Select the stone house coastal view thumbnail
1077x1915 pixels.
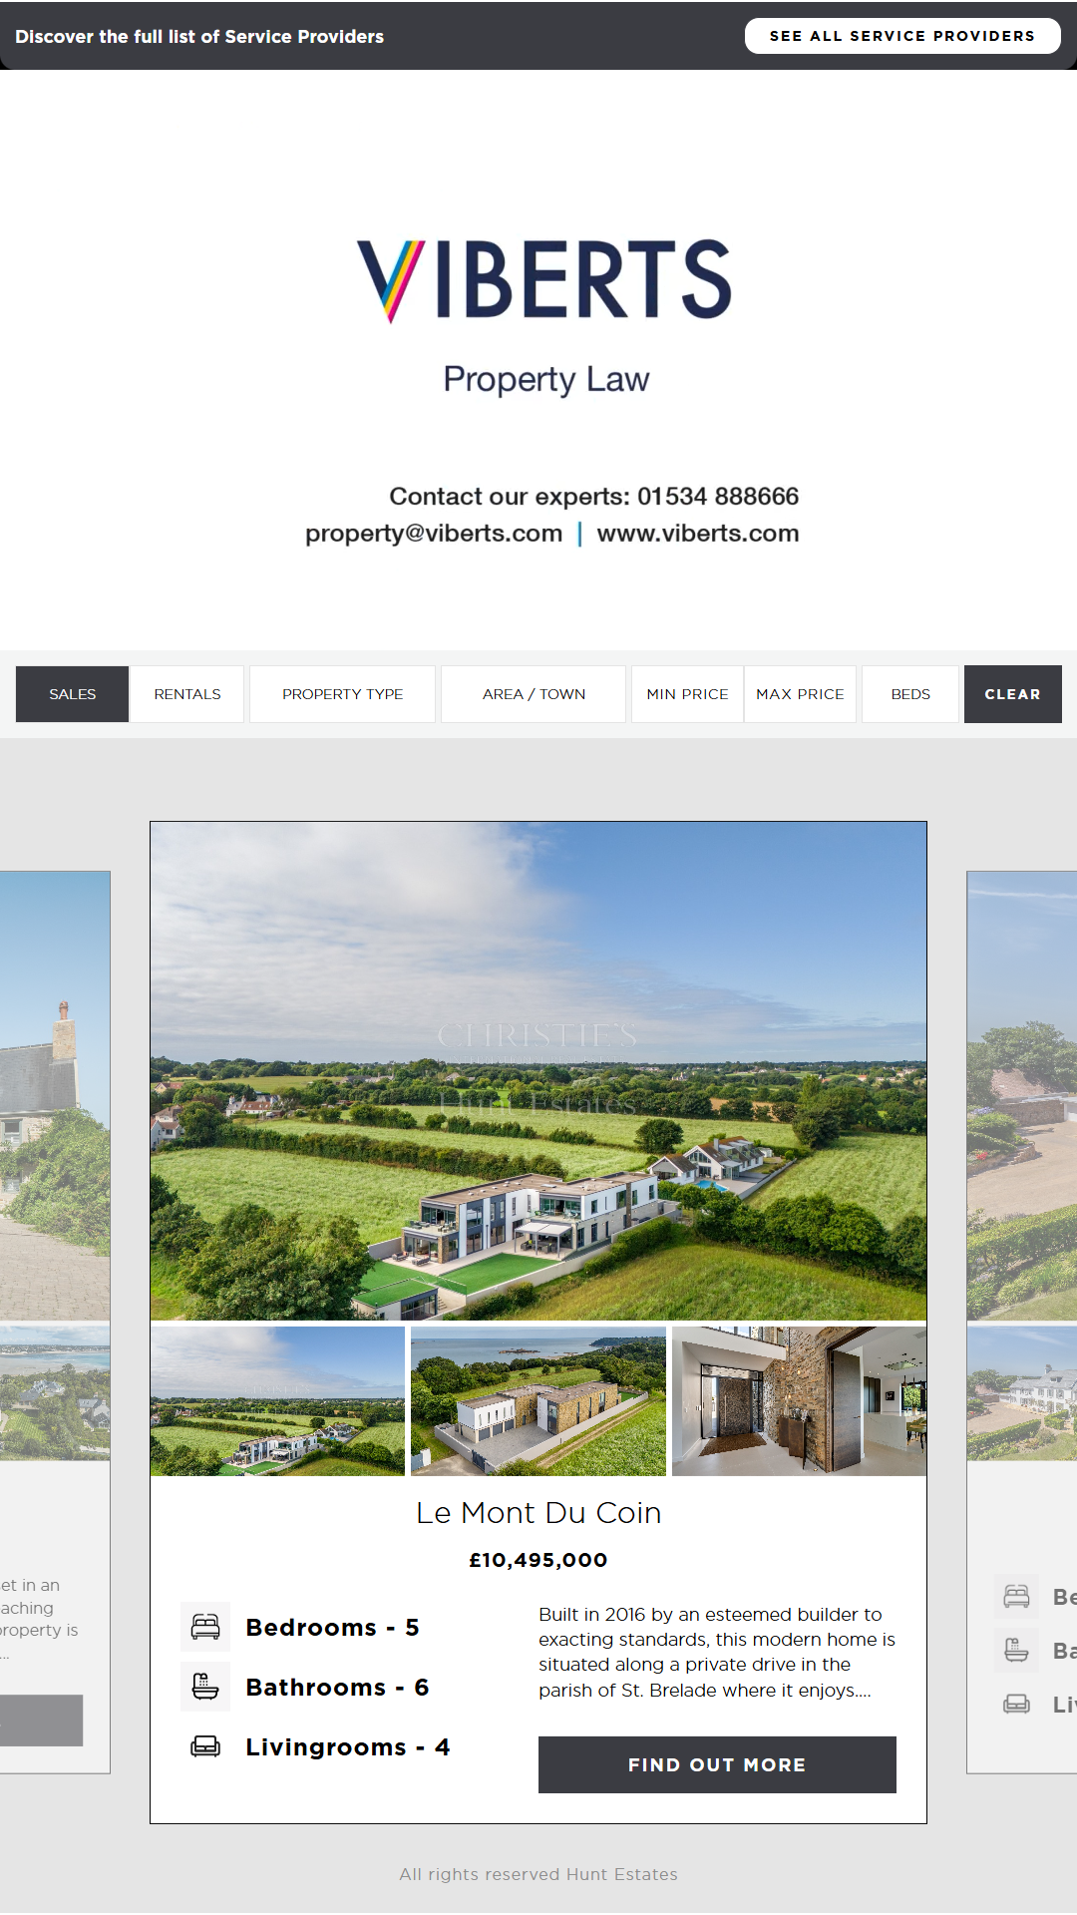click(538, 1400)
